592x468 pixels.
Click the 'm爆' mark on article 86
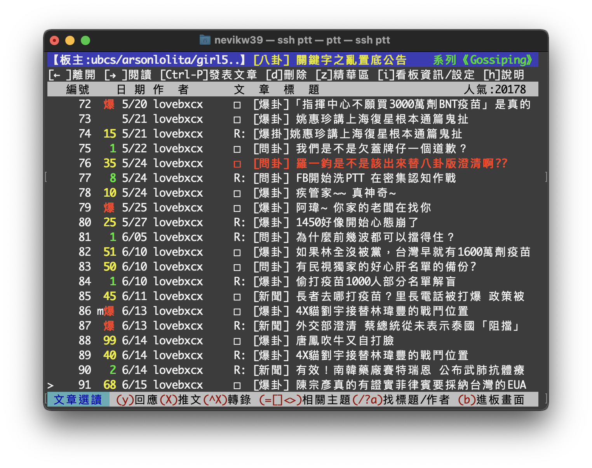pos(106,311)
